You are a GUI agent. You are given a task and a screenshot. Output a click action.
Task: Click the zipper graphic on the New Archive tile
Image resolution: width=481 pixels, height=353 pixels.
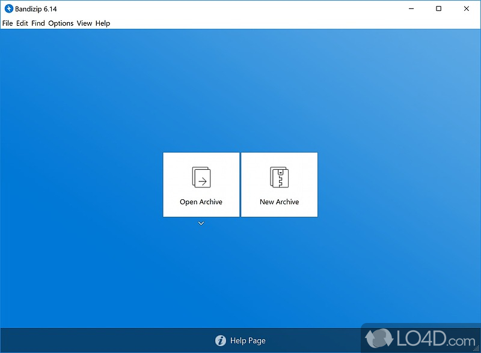(280, 177)
